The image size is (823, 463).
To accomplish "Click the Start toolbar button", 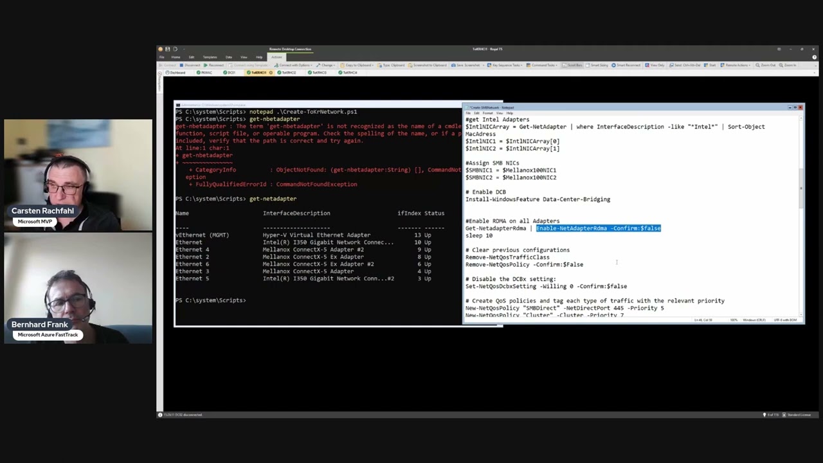I will pyautogui.click(x=709, y=65).
